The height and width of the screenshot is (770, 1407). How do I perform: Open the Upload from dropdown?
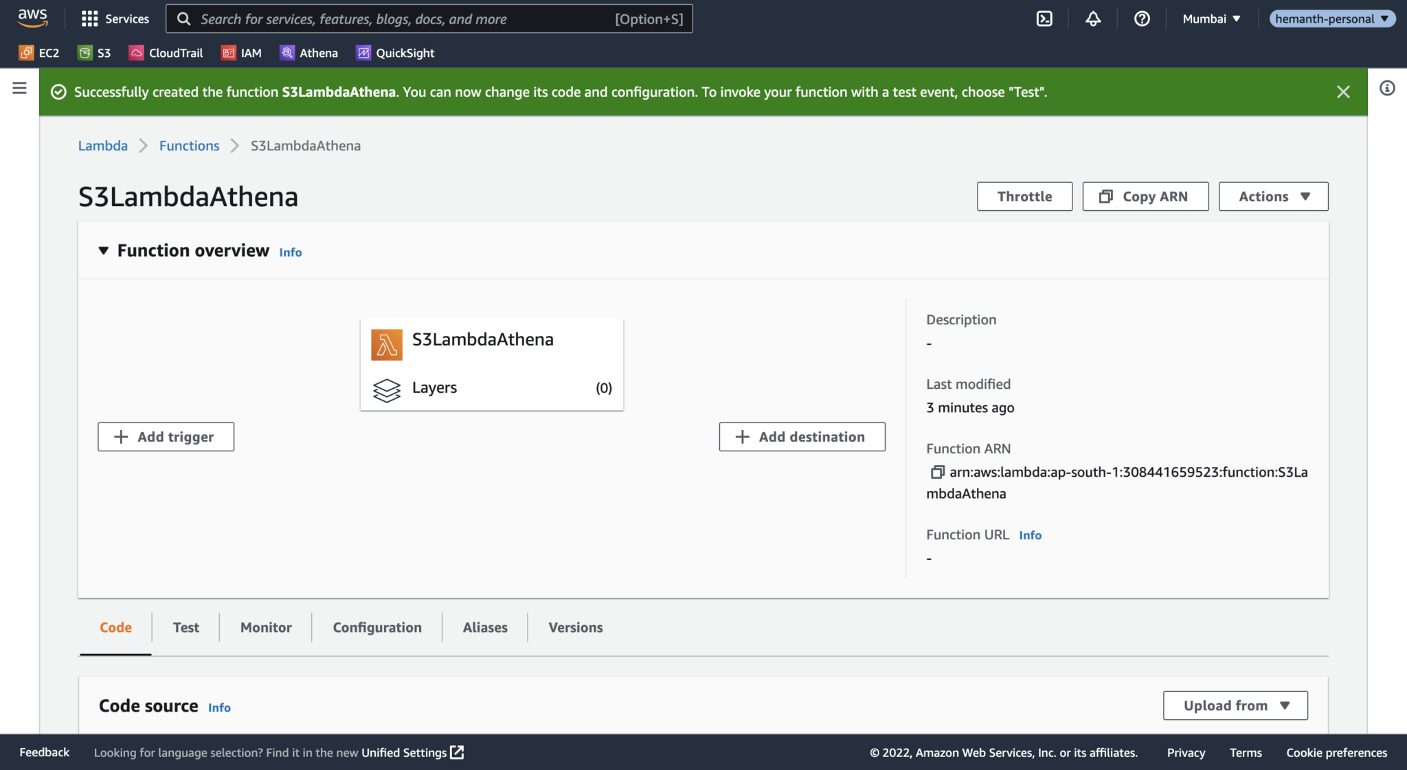point(1235,705)
